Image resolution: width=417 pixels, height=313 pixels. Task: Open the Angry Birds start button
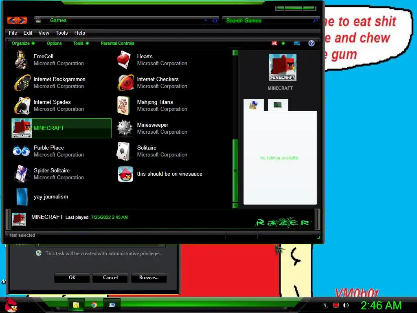(11, 305)
